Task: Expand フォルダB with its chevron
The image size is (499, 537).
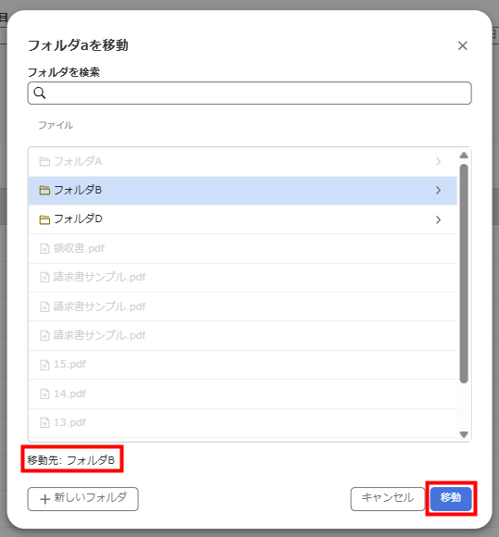Action: (x=439, y=191)
